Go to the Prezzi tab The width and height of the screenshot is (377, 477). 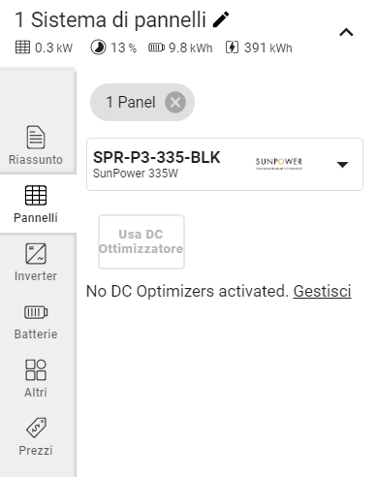pyautogui.click(x=36, y=436)
